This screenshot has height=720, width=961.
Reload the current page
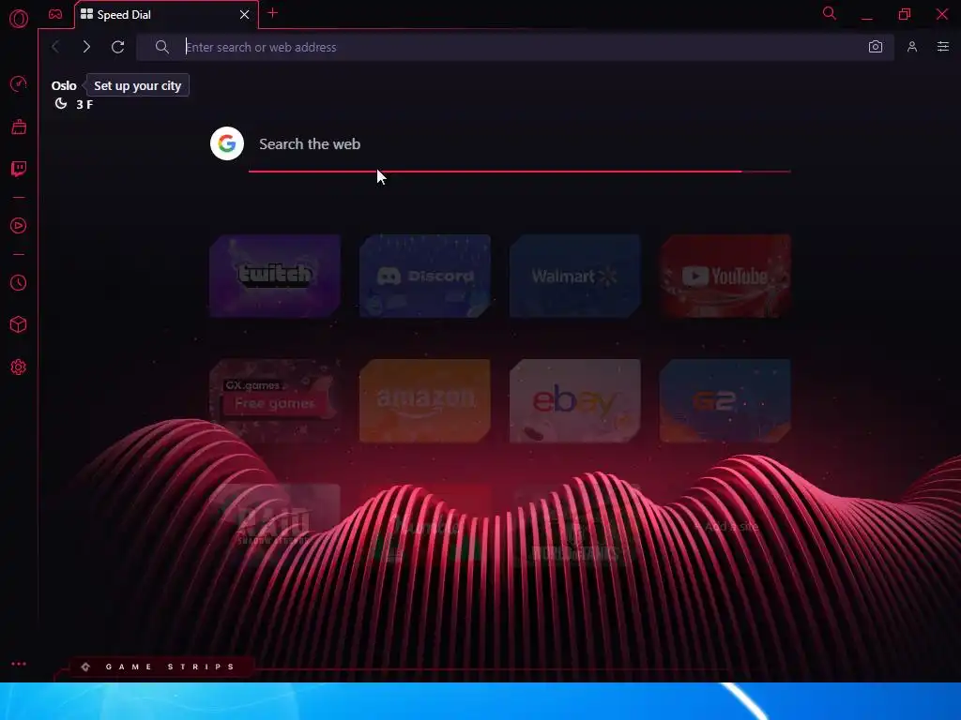point(117,47)
